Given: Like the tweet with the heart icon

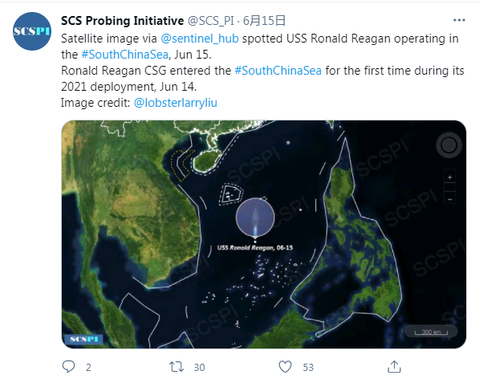Looking at the screenshot, I should (x=285, y=366).
